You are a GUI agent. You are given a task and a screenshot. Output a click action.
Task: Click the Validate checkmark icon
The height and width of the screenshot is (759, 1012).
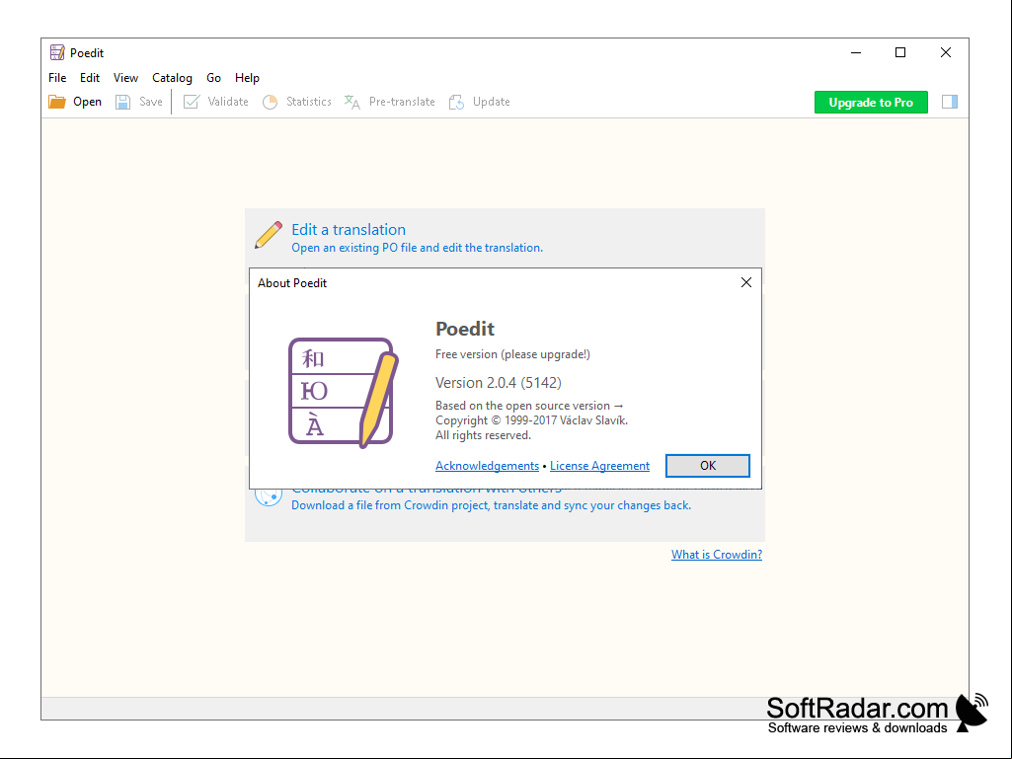pyautogui.click(x=191, y=102)
